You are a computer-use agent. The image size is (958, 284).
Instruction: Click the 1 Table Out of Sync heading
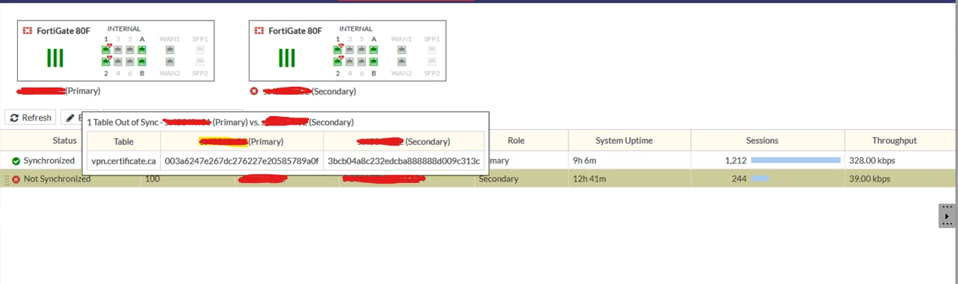tap(122, 122)
